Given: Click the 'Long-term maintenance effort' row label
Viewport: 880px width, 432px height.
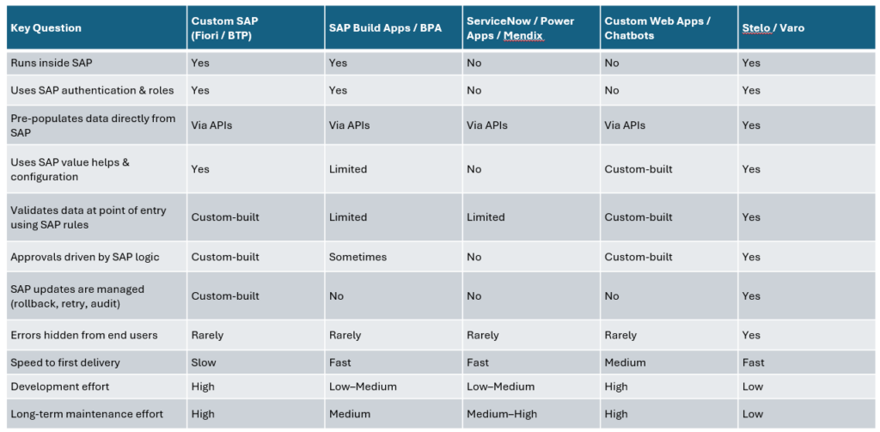Looking at the screenshot, I should pos(87,414).
